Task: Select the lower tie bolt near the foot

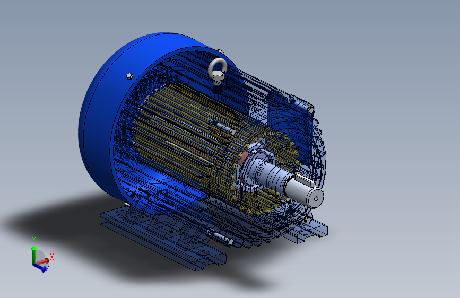Action: [221, 236]
